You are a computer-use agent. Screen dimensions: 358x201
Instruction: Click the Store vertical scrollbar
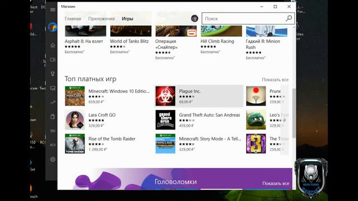click(294, 113)
